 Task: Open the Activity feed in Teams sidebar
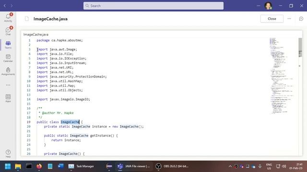click(8, 18)
